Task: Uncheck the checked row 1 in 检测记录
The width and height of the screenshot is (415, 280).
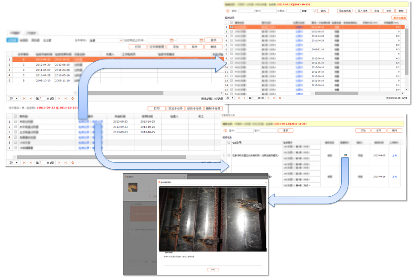Action: (x=231, y=27)
